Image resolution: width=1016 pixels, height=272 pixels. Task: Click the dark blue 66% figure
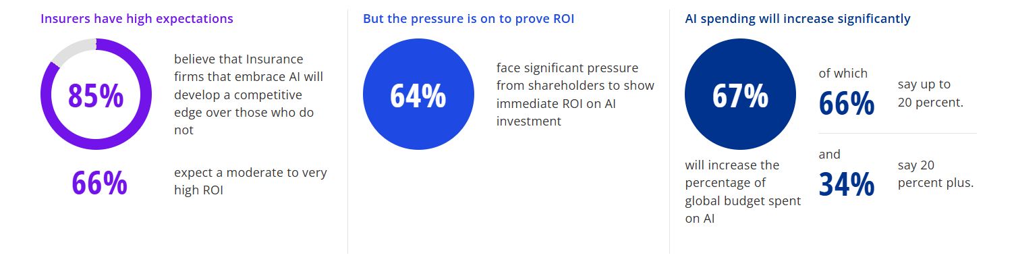[846, 103]
